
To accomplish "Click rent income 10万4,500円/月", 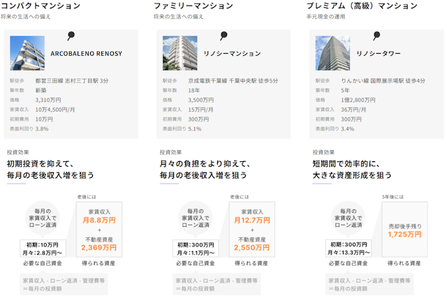I will 55,110.
